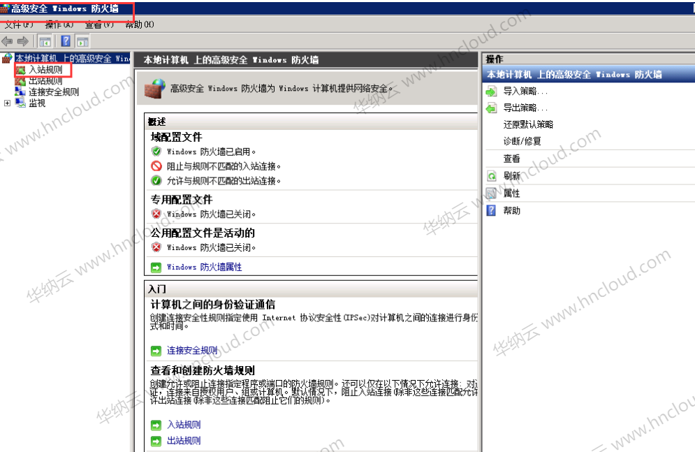Click the refresh icon in actions pane
695x452 pixels.
[x=491, y=176]
